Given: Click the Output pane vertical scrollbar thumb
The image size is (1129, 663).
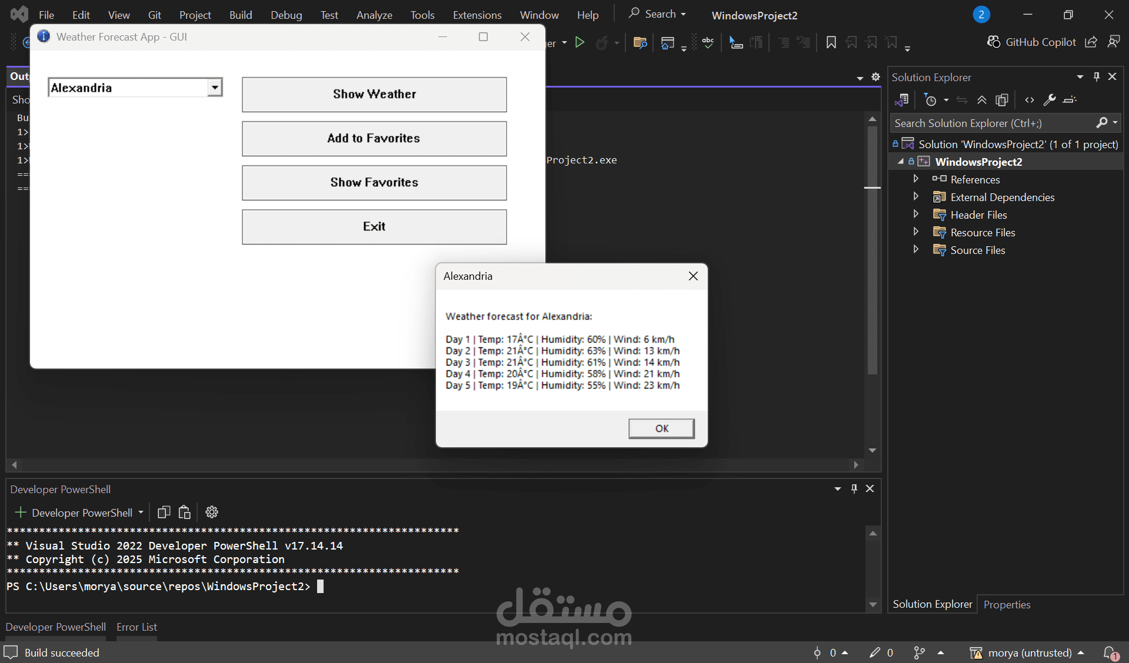Looking at the screenshot, I should click(872, 250).
